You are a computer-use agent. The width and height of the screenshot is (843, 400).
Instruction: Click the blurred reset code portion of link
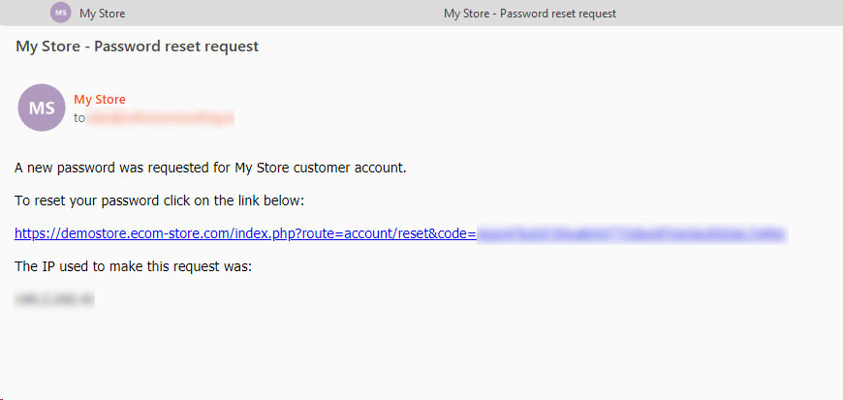(632, 233)
